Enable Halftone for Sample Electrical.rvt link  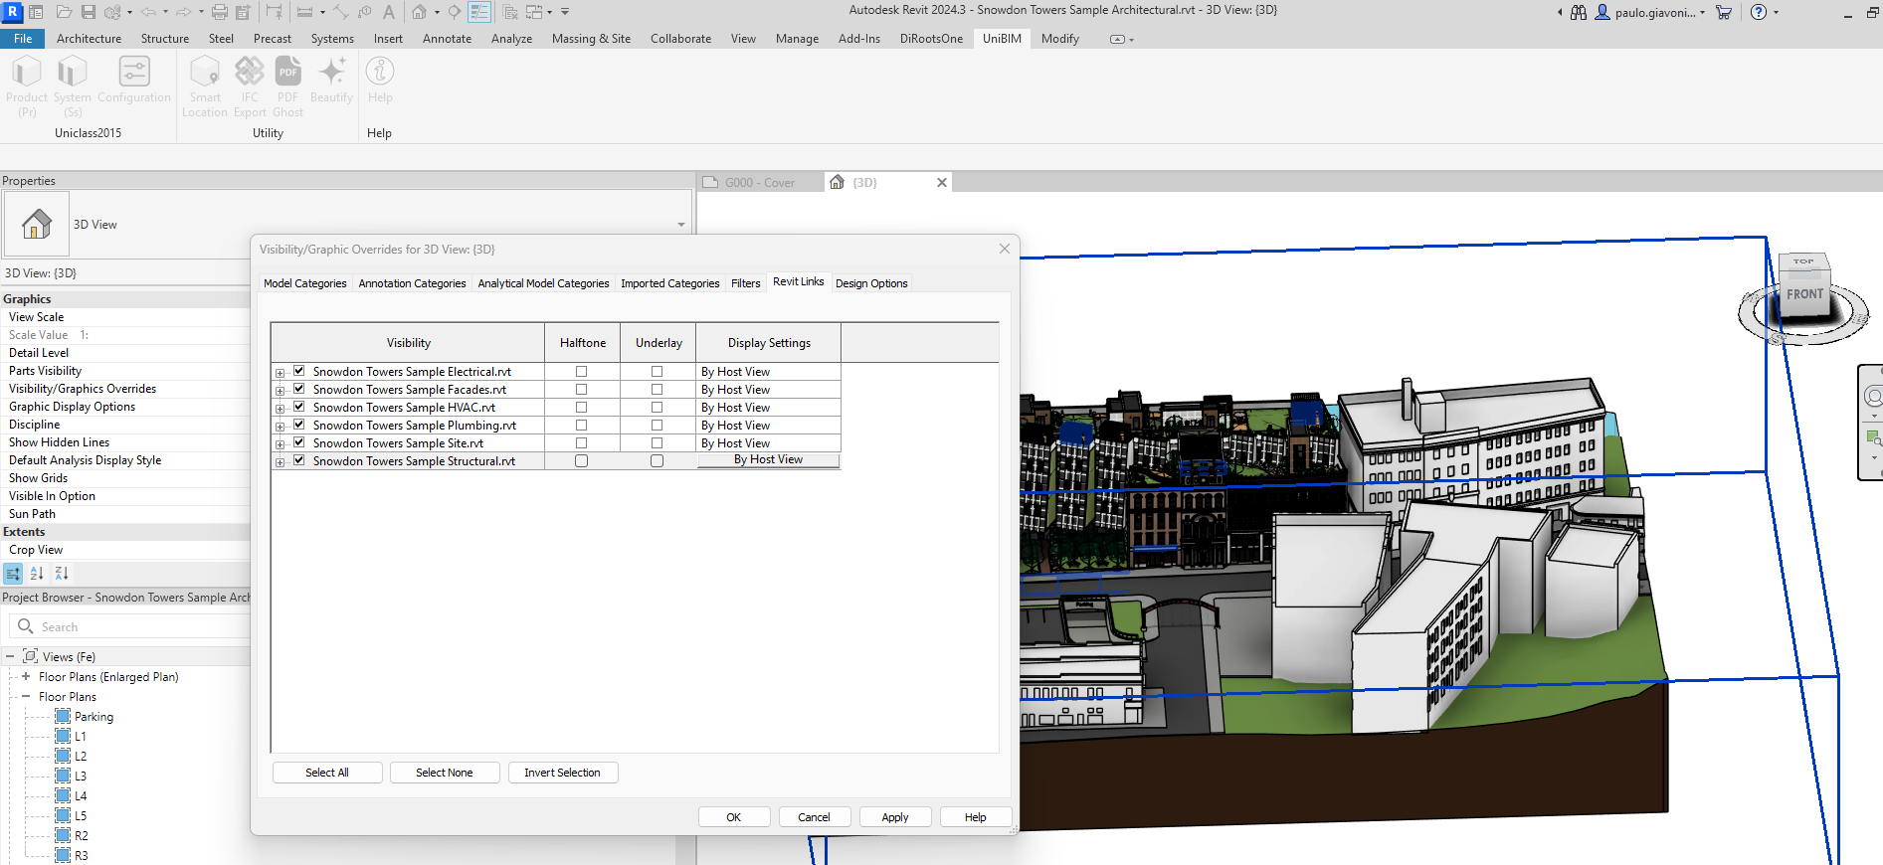pos(582,372)
